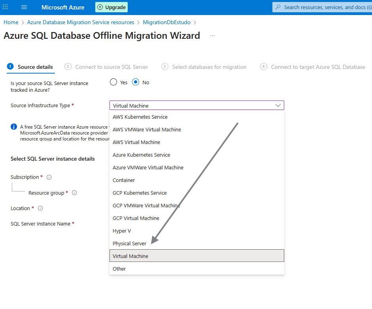The image size is (372, 309).
Task: Click the Subscription info icon
Action: [49, 177]
